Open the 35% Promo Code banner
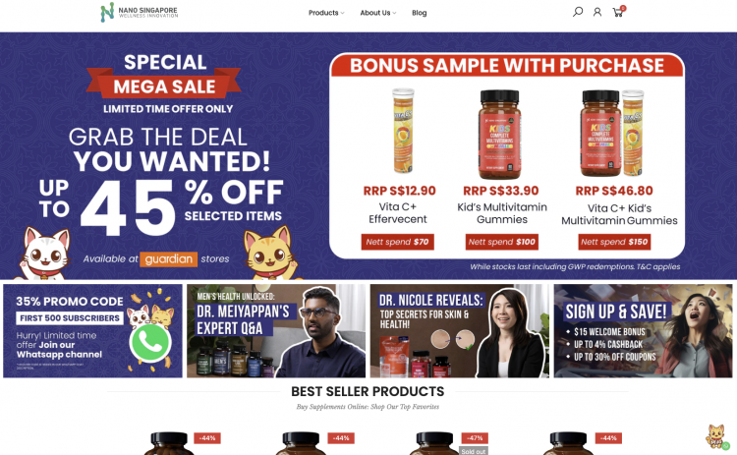This screenshot has height=455, width=737. click(x=92, y=331)
